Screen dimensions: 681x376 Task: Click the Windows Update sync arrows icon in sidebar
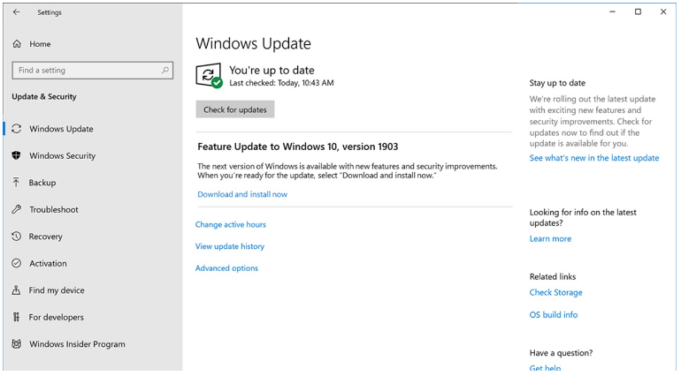17,129
